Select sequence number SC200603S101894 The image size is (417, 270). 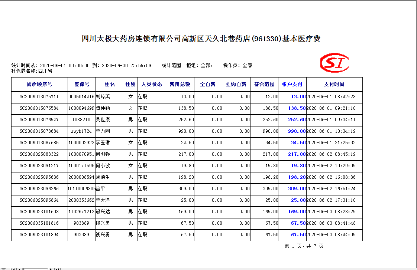click(39, 235)
